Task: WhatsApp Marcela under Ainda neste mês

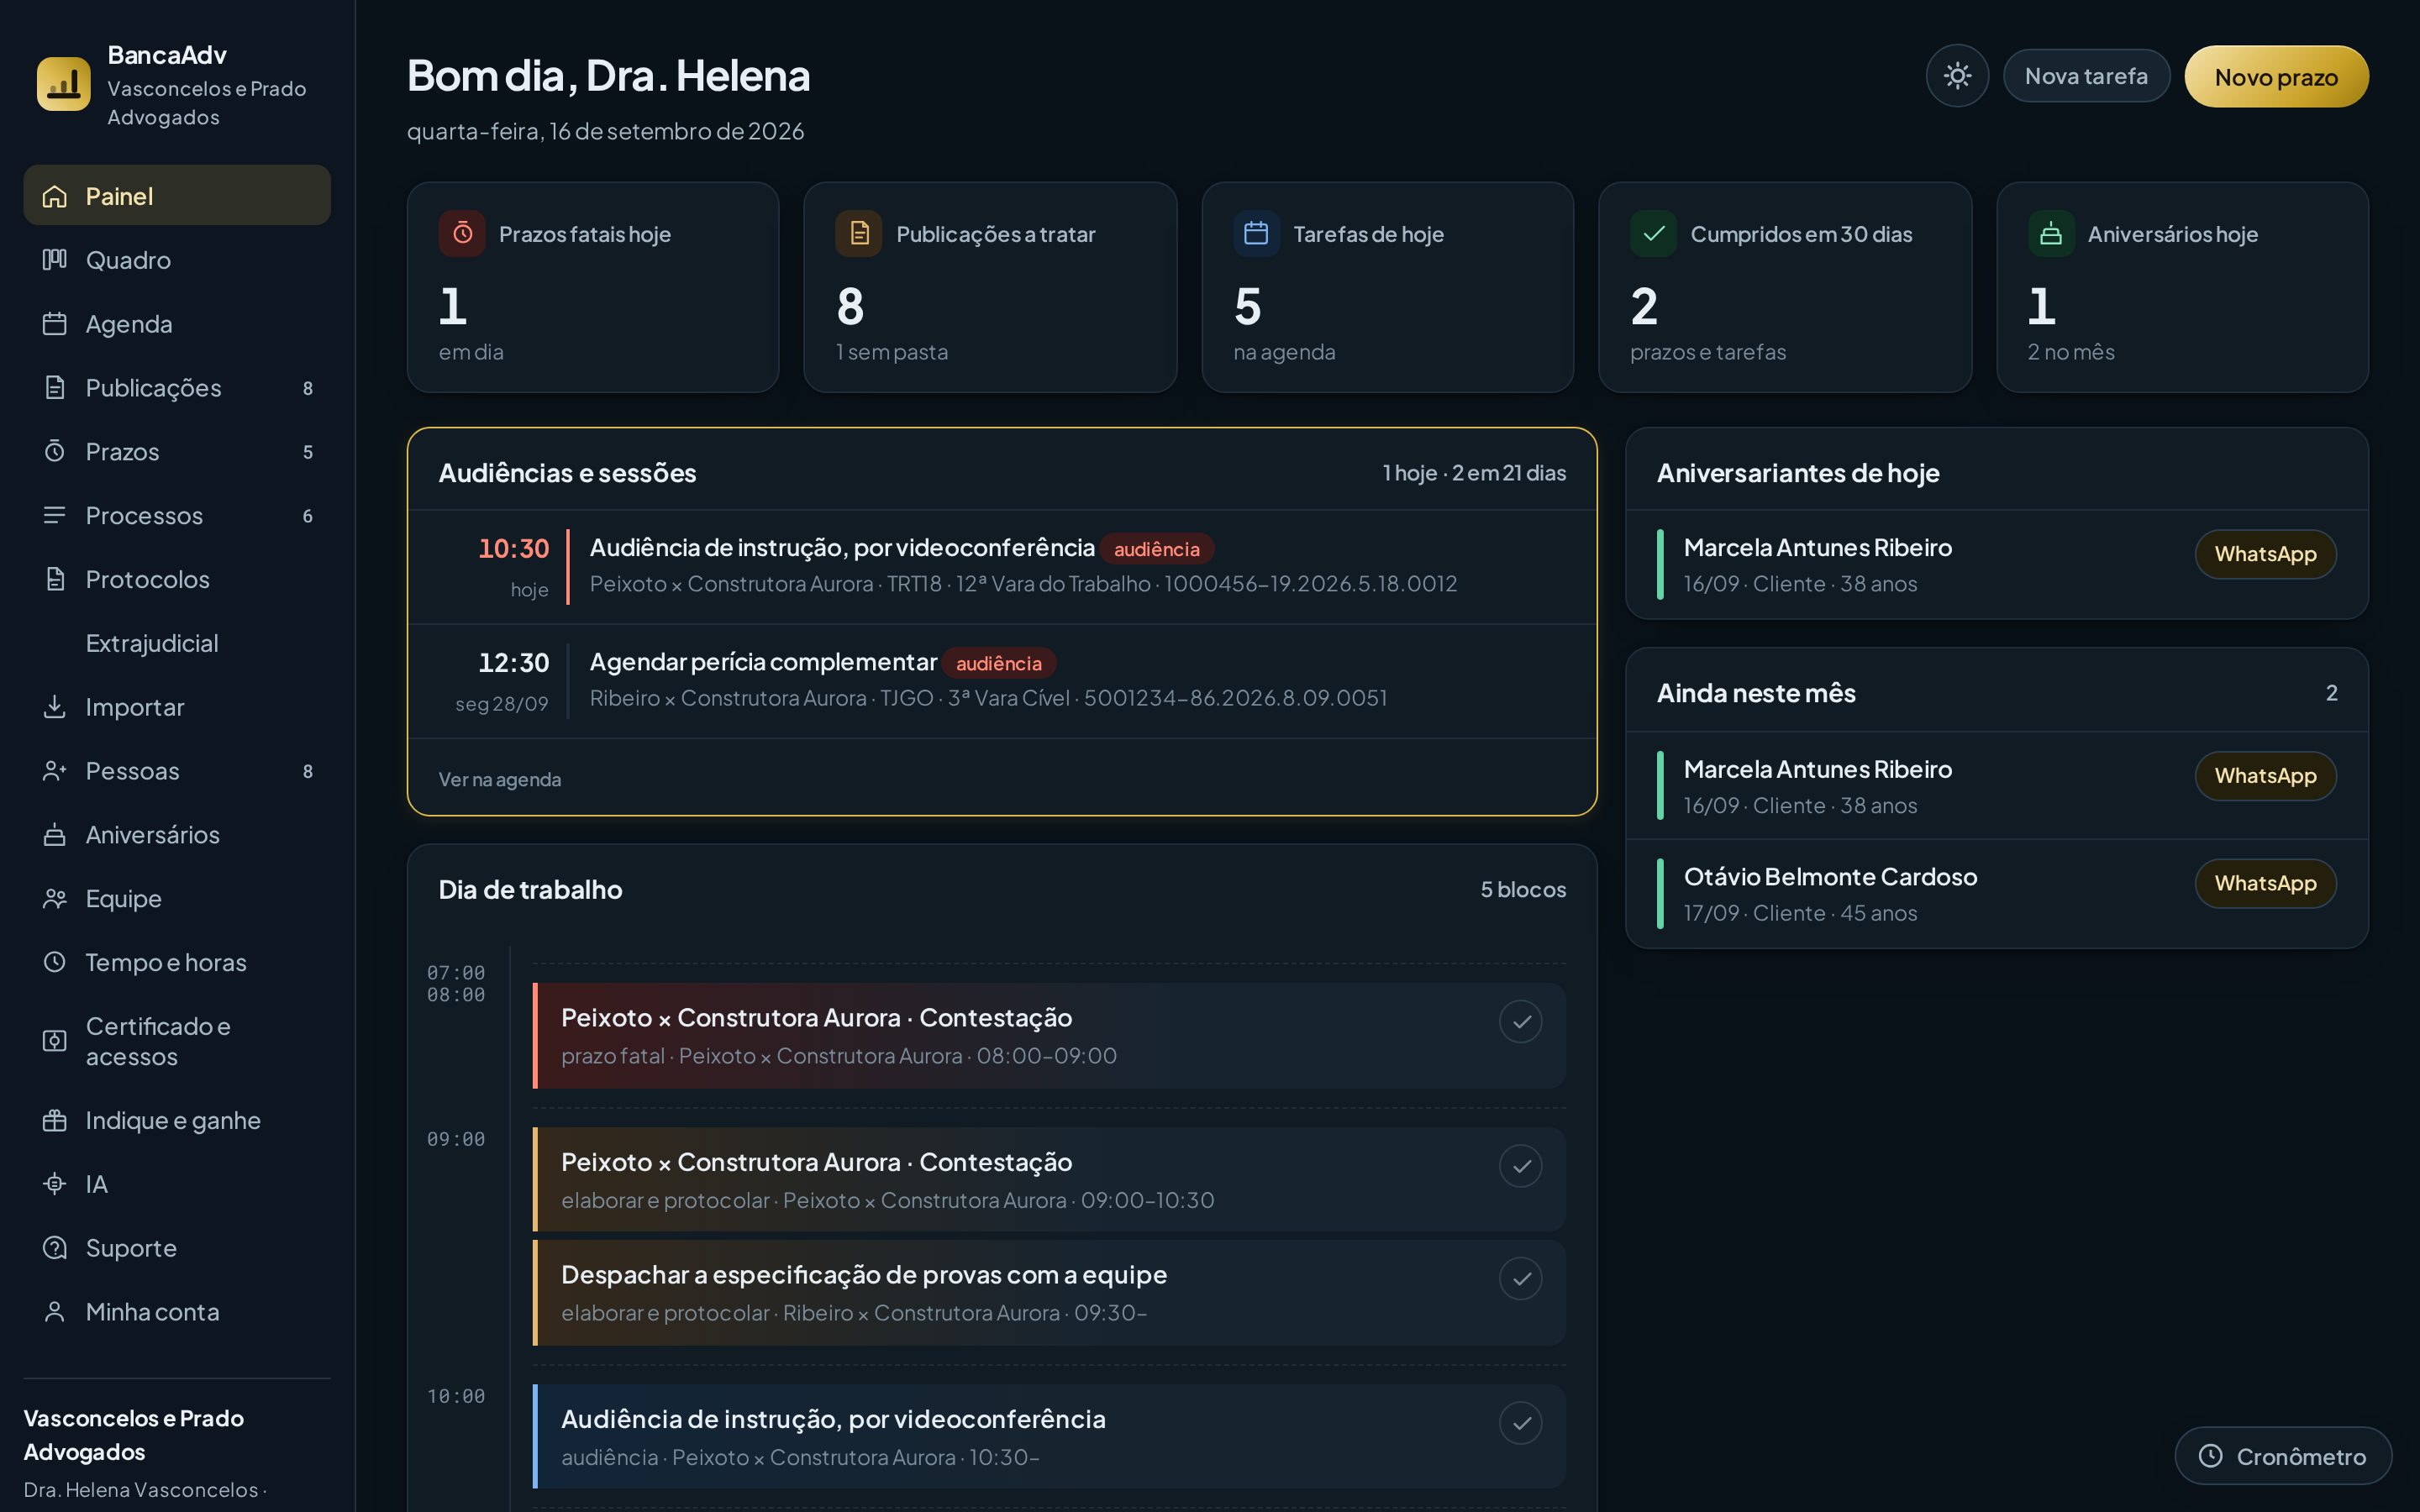Action: click(2265, 776)
